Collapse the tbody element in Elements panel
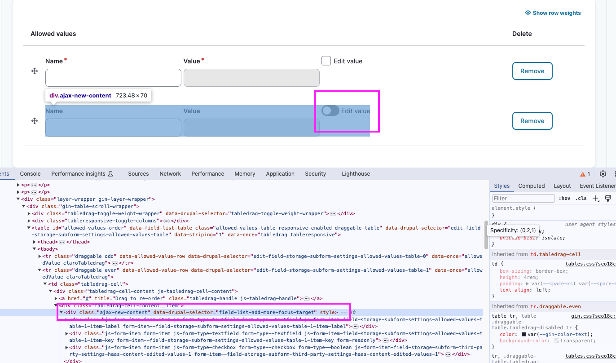The width and height of the screenshot is (616, 363). [35, 249]
